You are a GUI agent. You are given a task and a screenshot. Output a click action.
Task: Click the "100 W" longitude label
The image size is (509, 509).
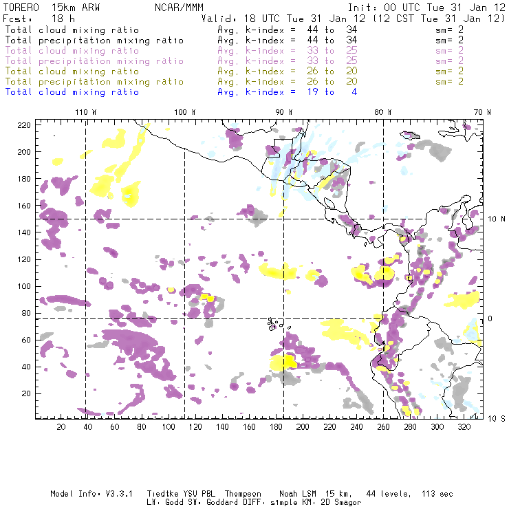coord(185,112)
